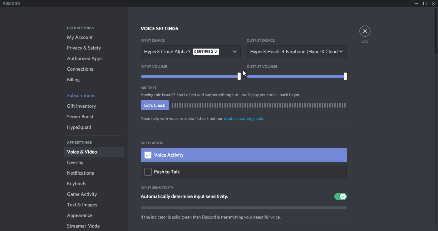The image size is (438, 231).
Task: Click the Let's Check mic test button
Action: [155, 105]
